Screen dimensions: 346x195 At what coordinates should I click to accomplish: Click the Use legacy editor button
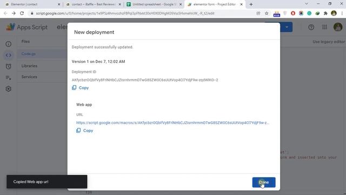[x=329, y=42]
